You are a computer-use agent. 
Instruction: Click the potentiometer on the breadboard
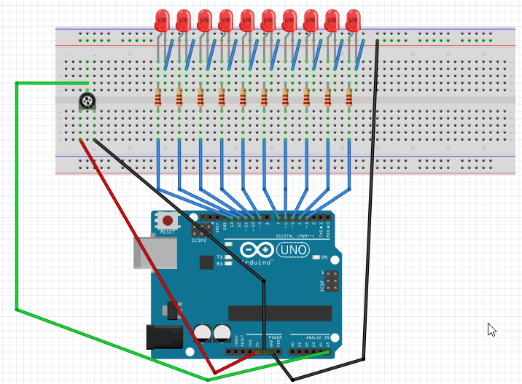87,103
